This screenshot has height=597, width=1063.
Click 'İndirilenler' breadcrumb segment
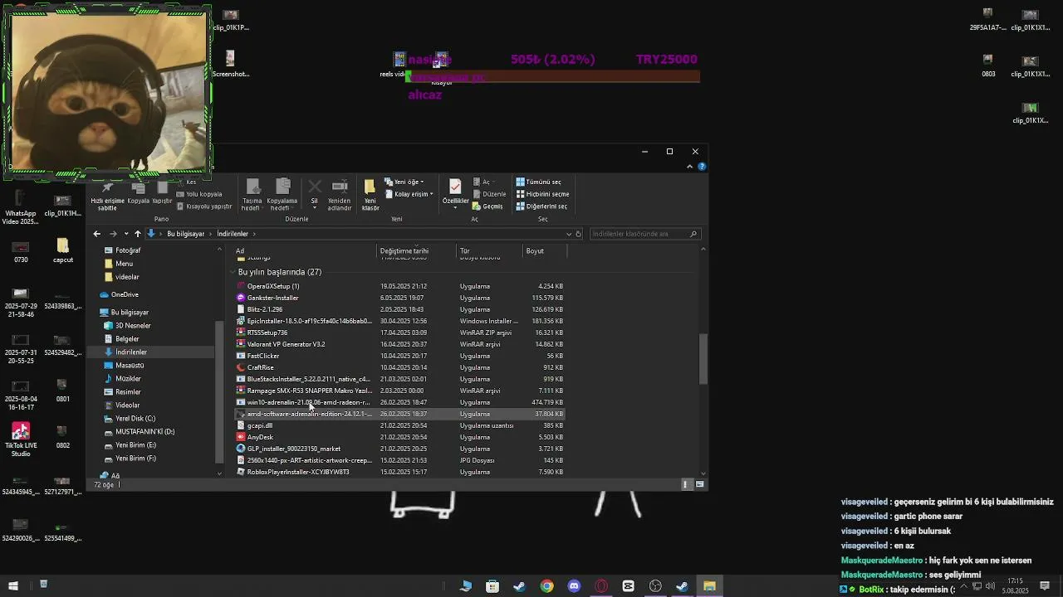click(x=233, y=234)
